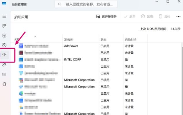Sort list by 发布者 column header
This screenshot has width=183, height=115.
click(68, 40)
